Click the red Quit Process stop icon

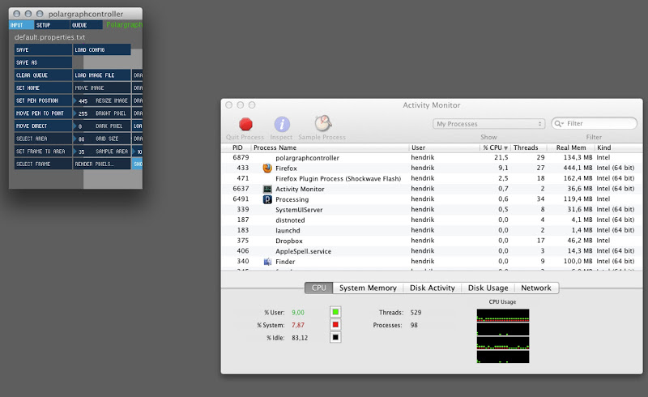click(245, 124)
